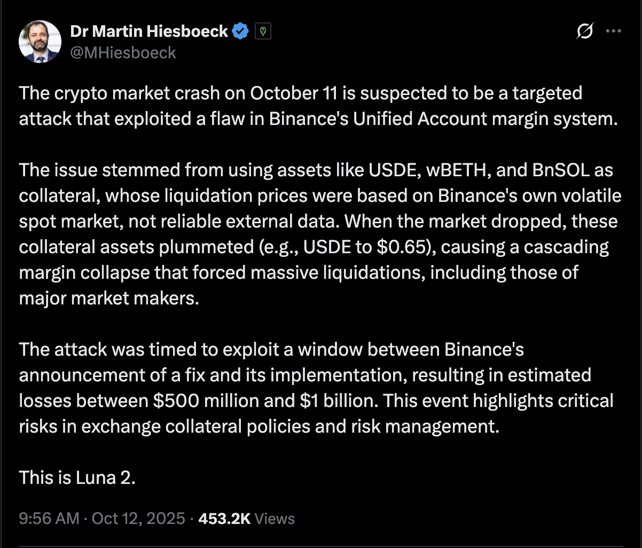Click the line "This is Luna 2."
The image size is (642, 548).
coord(77,477)
